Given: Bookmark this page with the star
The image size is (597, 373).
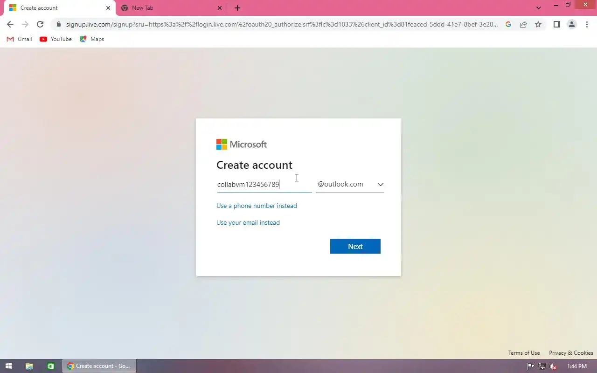Looking at the screenshot, I should [x=538, y=24].
